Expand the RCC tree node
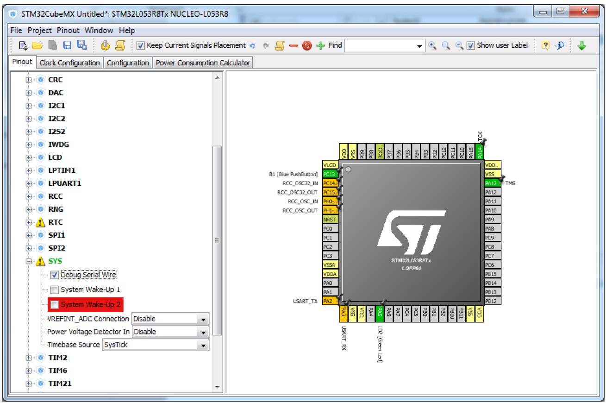This screenshot has width=606, height=403. click(29, 196)
